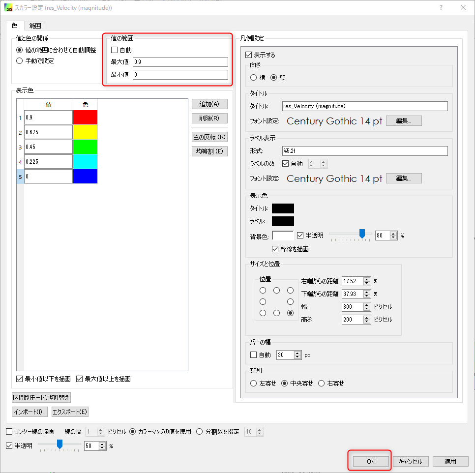Switch to the 範囲 tab
Screen dimensions: 475x473
[35, 26]
